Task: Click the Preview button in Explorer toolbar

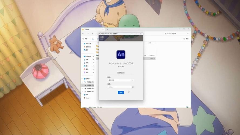Action: pos(186,39)
